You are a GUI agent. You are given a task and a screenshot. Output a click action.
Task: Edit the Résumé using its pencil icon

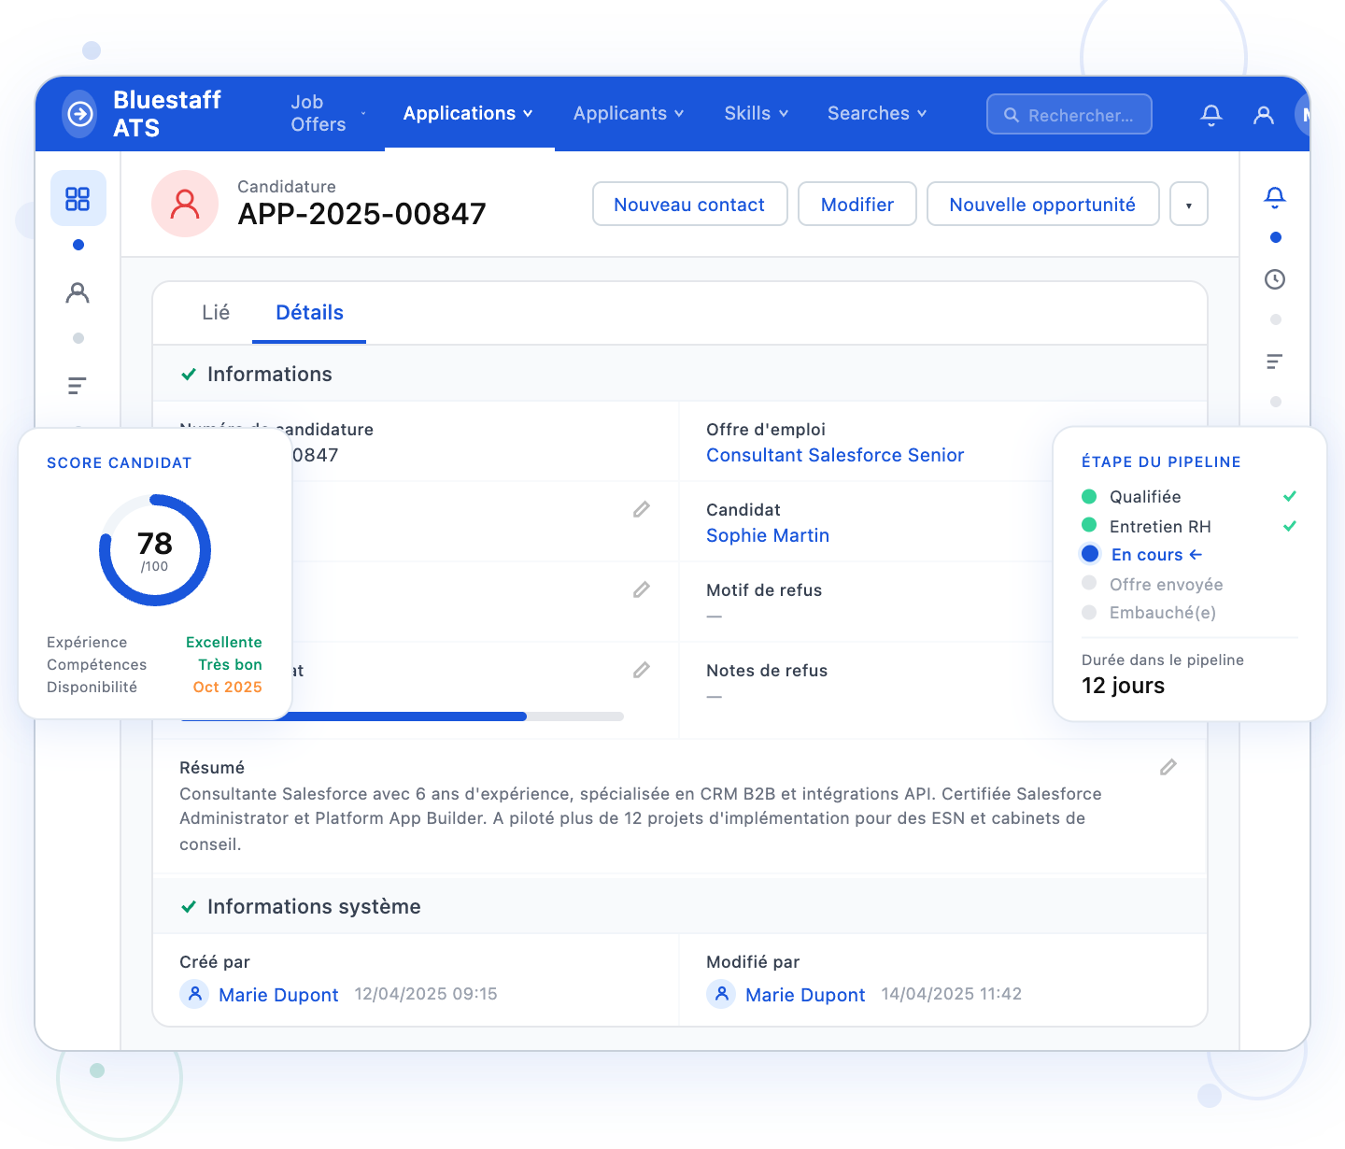click(x=1168, y=768)
